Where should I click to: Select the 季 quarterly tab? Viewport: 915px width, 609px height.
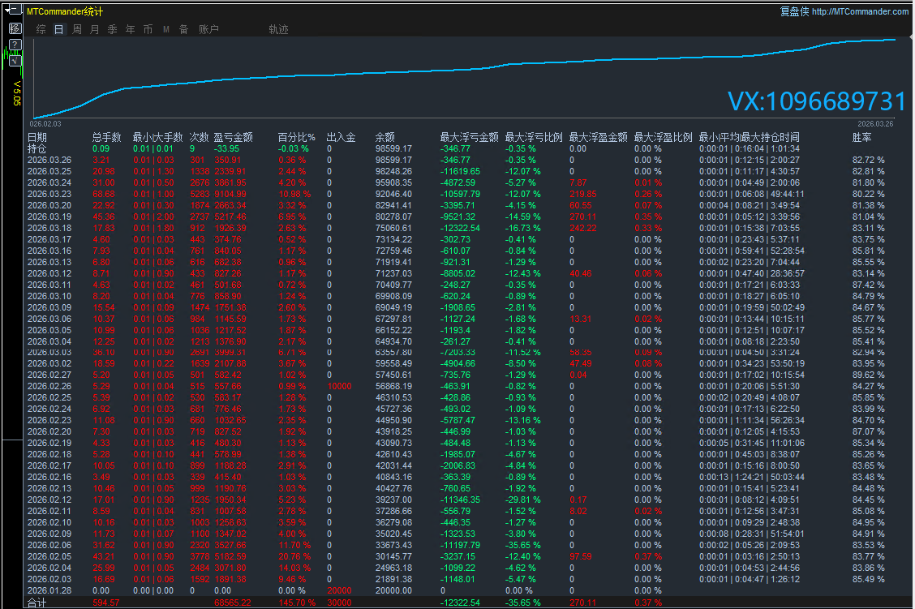(112, 29)
